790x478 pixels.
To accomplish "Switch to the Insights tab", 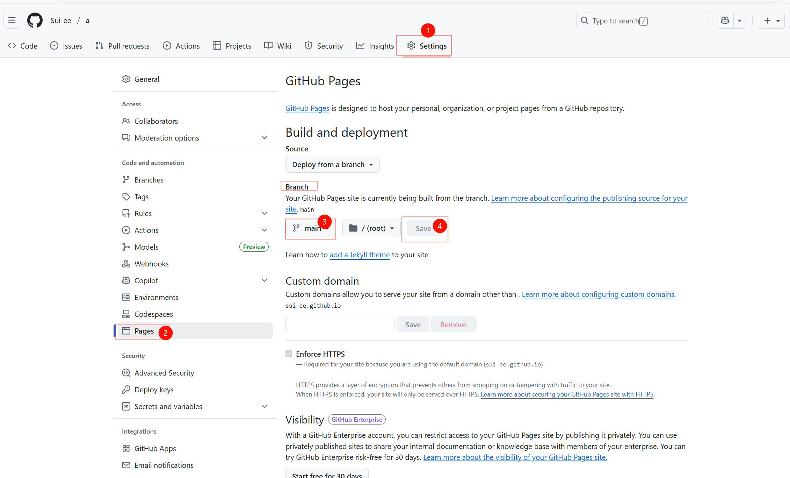I will [375, 46].
